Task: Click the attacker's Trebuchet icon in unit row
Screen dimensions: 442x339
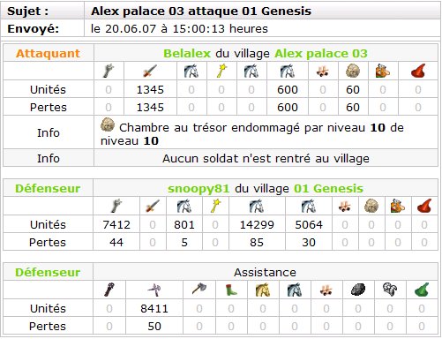Action: pos(353,71)
